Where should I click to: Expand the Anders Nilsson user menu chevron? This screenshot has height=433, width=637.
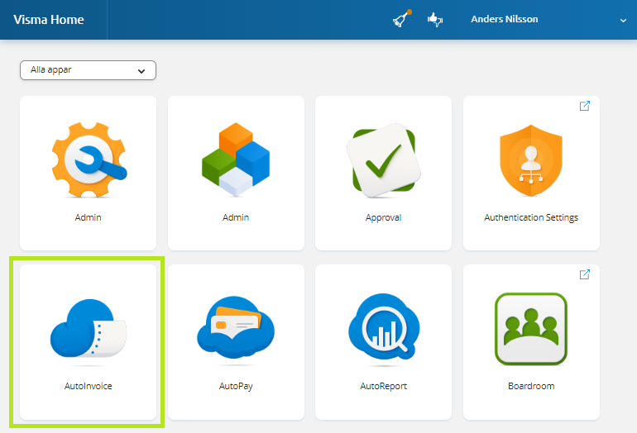click(623, 21)
